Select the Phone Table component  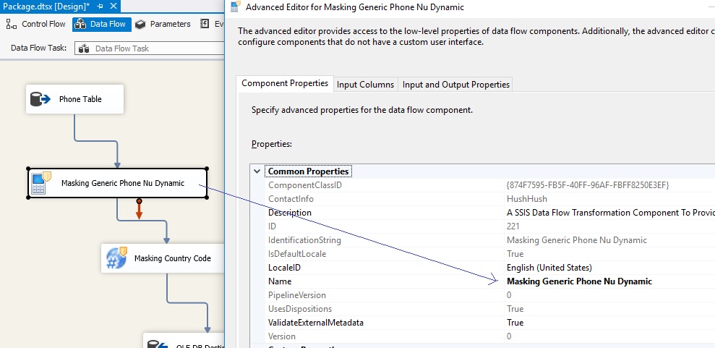point(74,99)
